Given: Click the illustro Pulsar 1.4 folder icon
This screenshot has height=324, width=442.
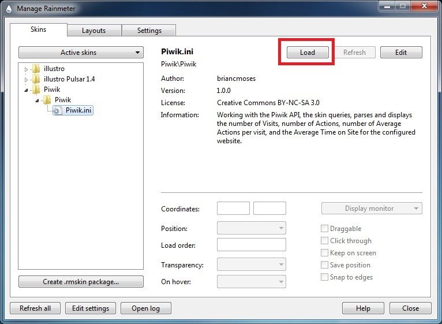Looking at the screenshot, I should tap(36, 79).
